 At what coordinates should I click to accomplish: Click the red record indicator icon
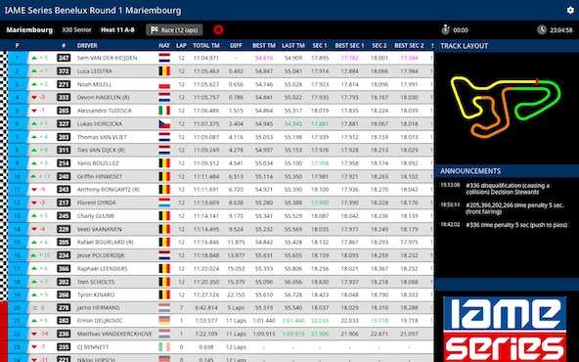click(219, 29)
